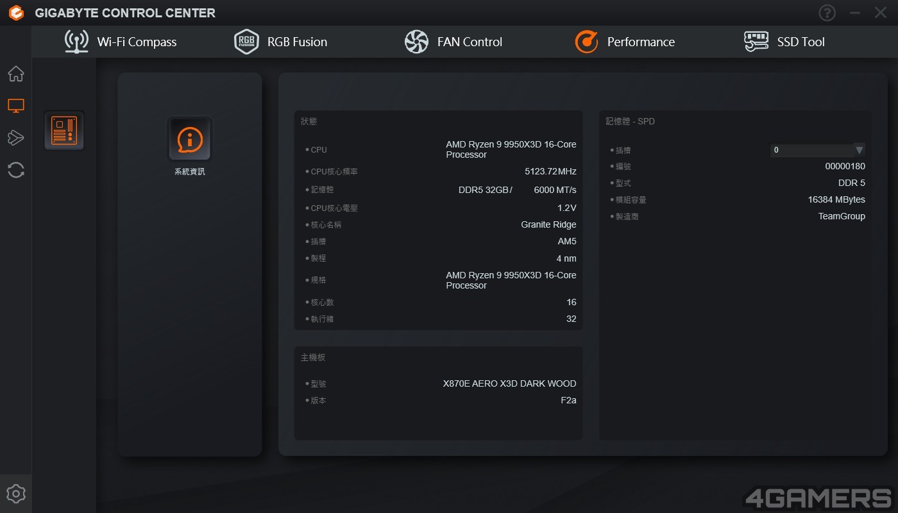Screen dimensions: 898x513
Task: Open the Wi-Fi Compass antenna icon
Action: (76, 42)
